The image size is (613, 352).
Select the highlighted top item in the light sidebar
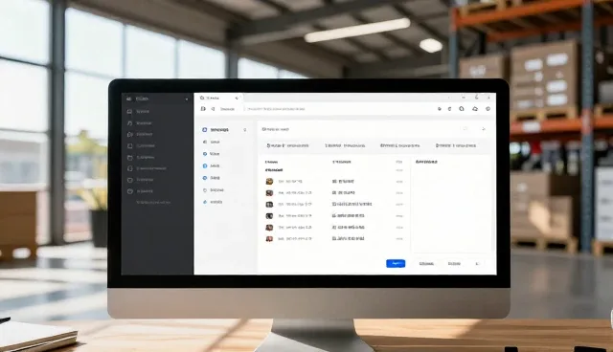pos(216,129)
